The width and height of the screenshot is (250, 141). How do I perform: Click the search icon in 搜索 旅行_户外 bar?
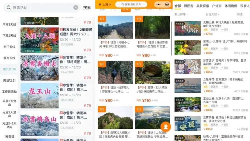coord(122,4)
